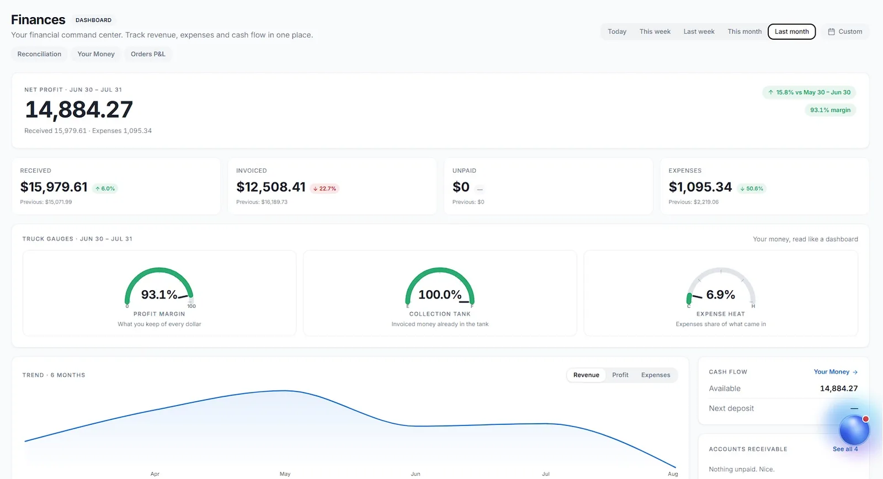Click the up-arrow icon in 15.8% comparison badge
The width and height of the screenshot is (883, 479).
pos(771,93)
